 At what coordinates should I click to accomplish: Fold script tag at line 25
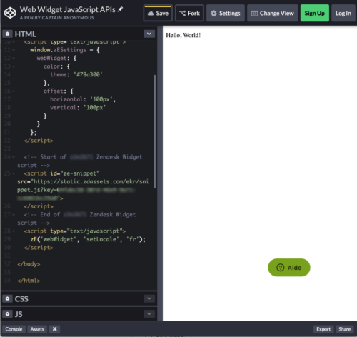14,173
